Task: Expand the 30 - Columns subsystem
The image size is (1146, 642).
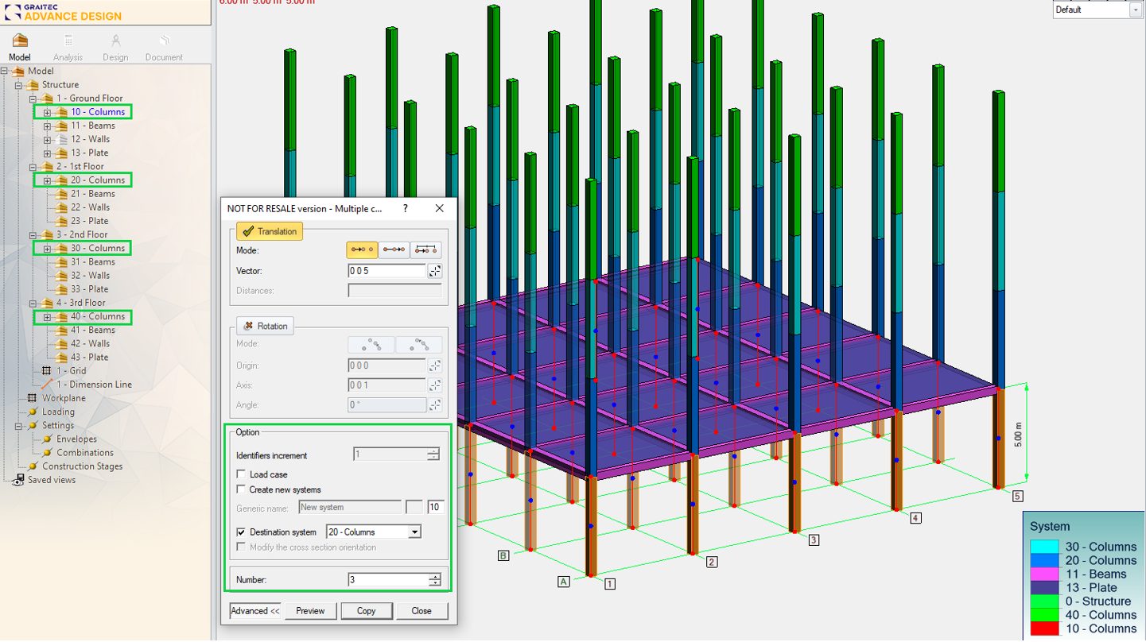Action: click(47, 249)
